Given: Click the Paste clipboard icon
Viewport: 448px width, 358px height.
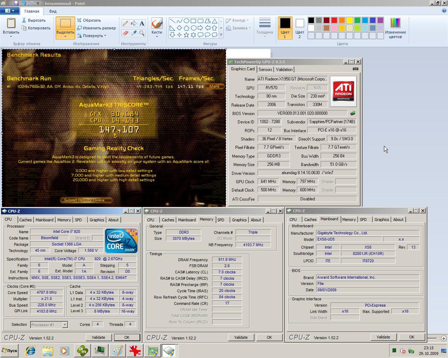Looking at the screenshot, I should coord(11,23).
